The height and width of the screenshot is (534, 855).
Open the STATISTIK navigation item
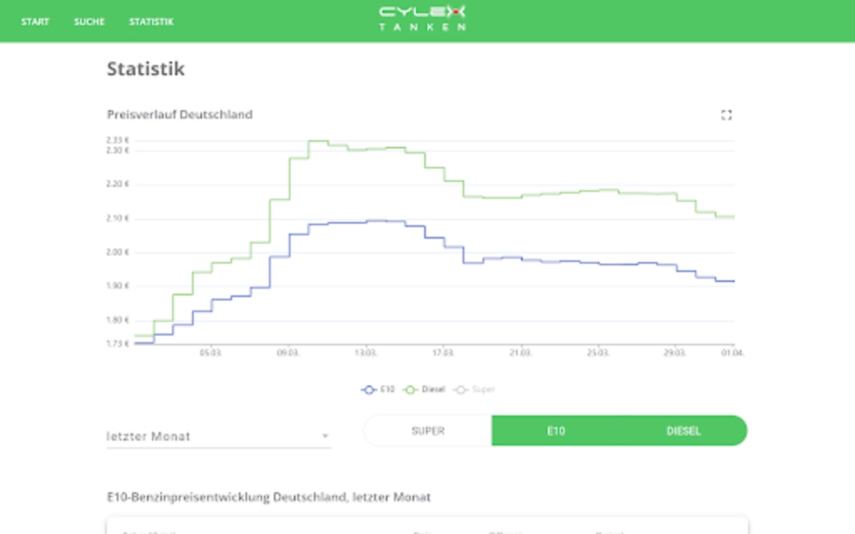pos(152,22)
